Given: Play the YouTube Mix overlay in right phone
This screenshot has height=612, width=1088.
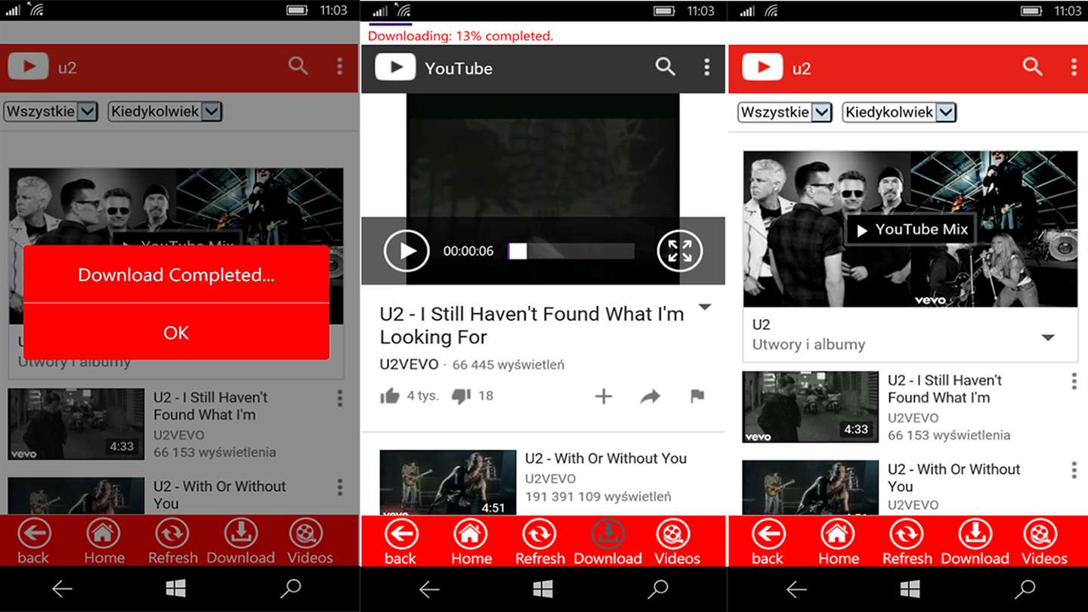Looking at the screenshot, I should [x=909, y=229].
